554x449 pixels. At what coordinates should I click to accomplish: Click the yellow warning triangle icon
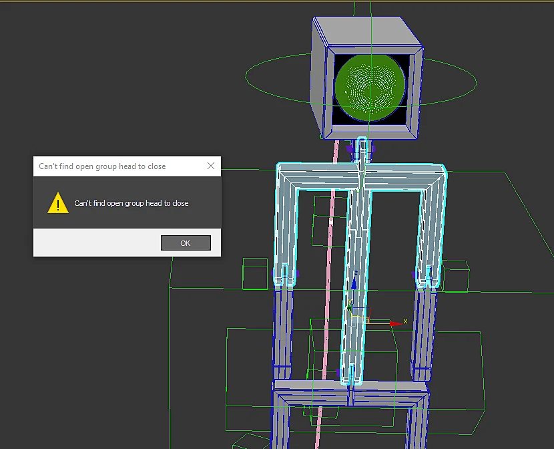(58, 203)
